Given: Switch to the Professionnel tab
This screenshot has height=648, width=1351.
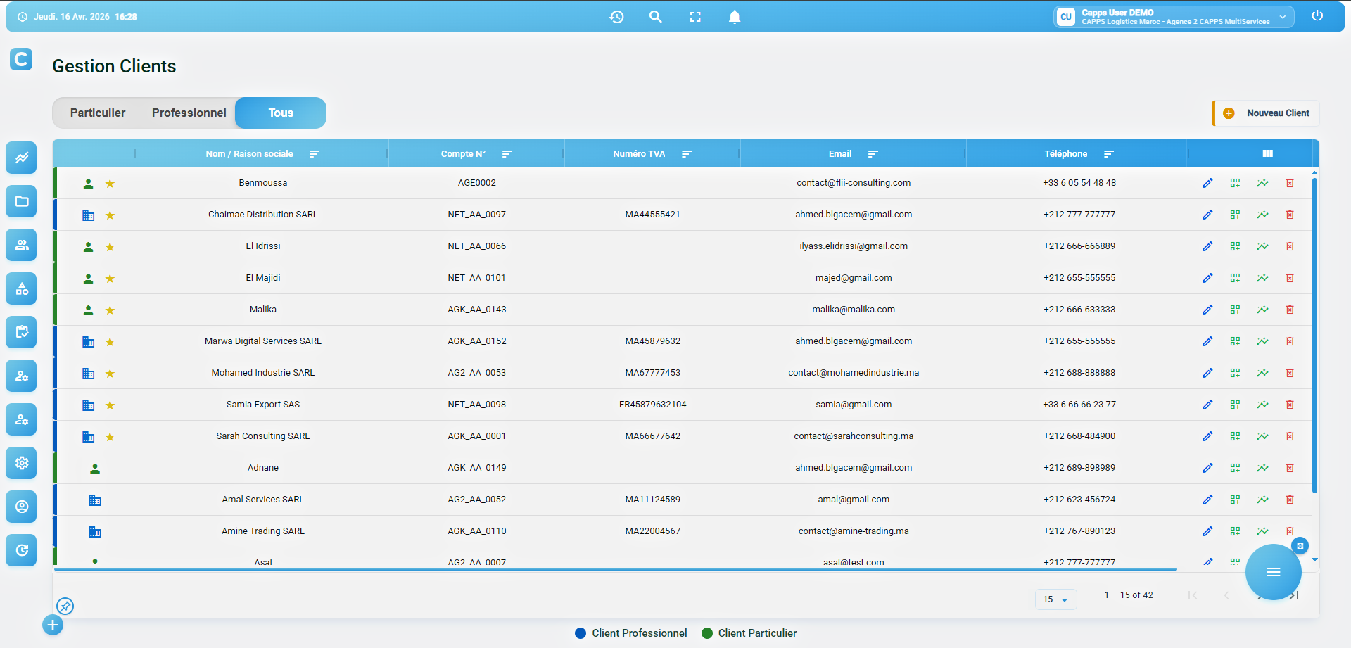Looking at the screenshot, I should tap(189, 113).
